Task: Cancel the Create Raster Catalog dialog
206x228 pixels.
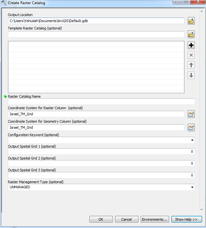Action: point(127,219)
